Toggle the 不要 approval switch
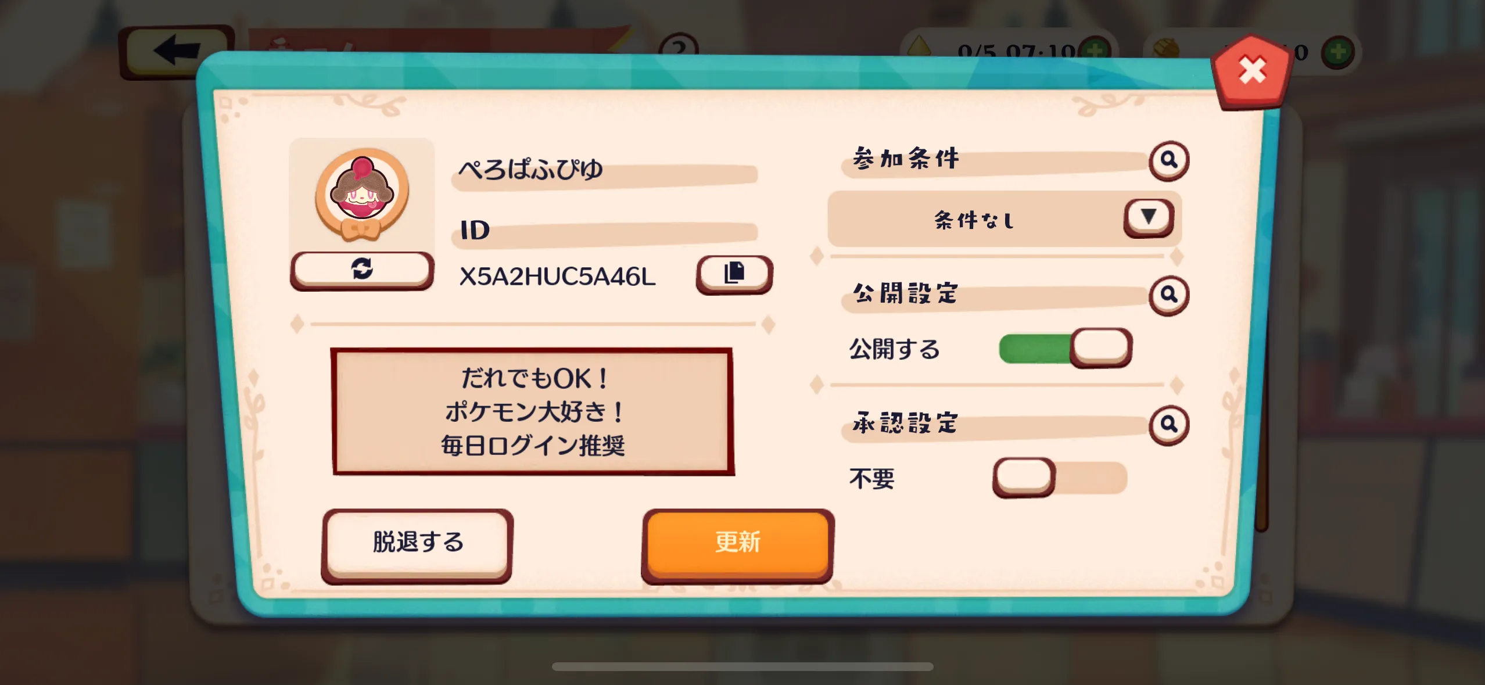Image resolution: width=1485 pixels, height=685 pixels. [1060, 478]
